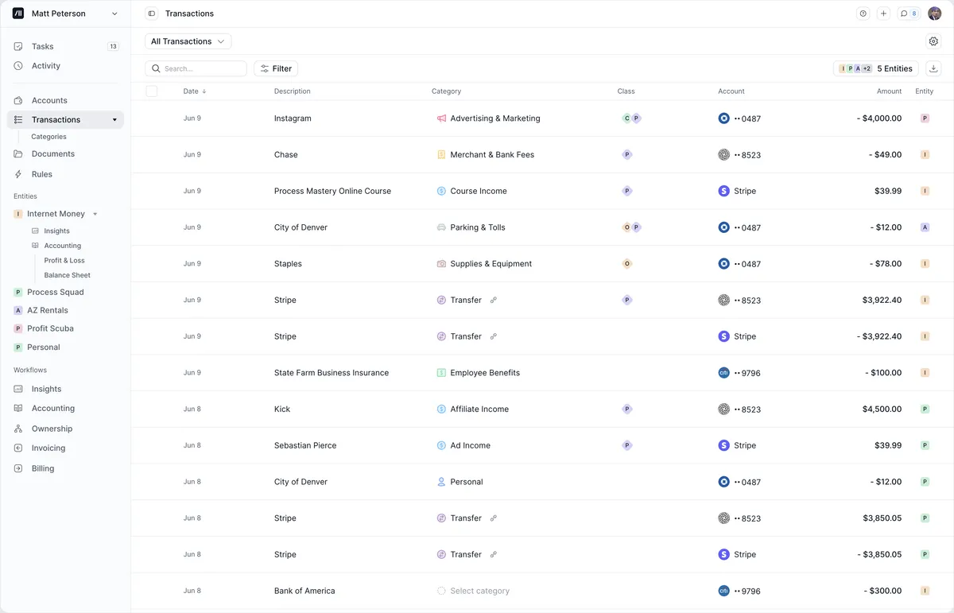Collapse the Internet Money entity arrow
Screen dimensions: 954x613
point(95,214)
